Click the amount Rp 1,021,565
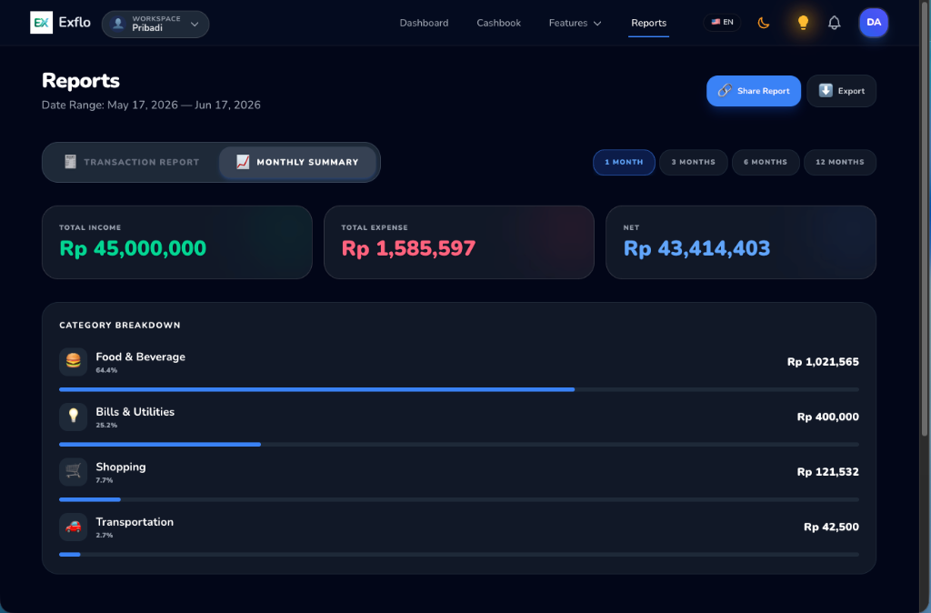The height and width of the screenshot is (613, 931). click(x=822, y=362)
